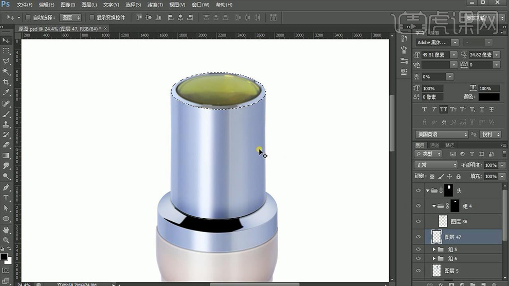Select the Hand tool

click(6, 230)
